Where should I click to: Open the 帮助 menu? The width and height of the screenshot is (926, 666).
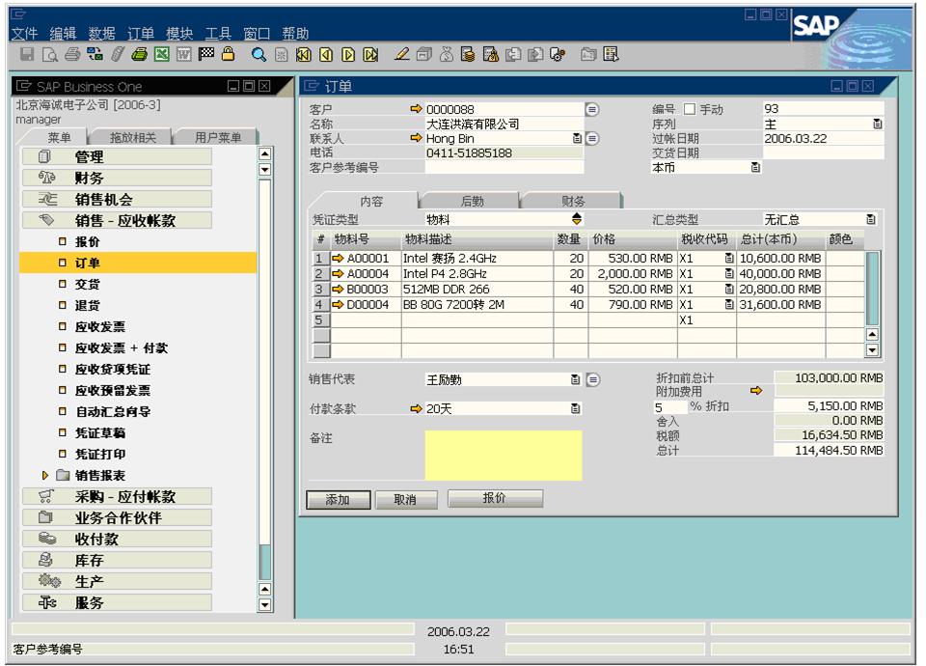pyautogui.click(x=295, y=33)
